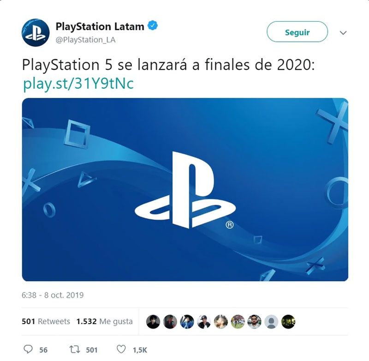The image size is (369, 361).
Task: Click the 56 replies count
Action: click(43, 350)
